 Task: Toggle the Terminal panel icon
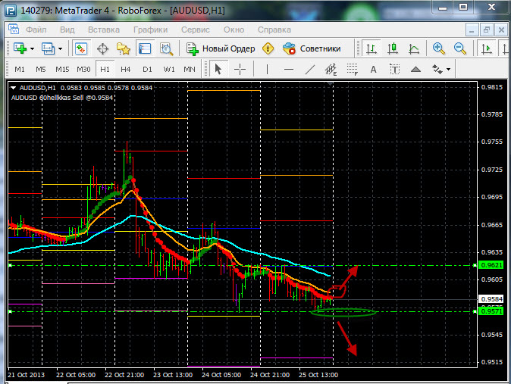144,48
